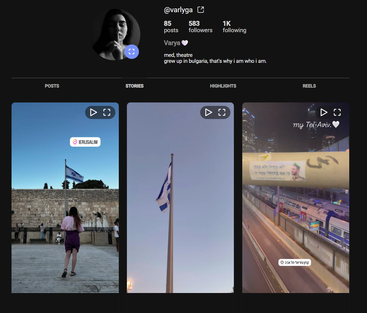367x313 pixels.
Task: Click the @varlyga username
Action: tap(178, 10)
